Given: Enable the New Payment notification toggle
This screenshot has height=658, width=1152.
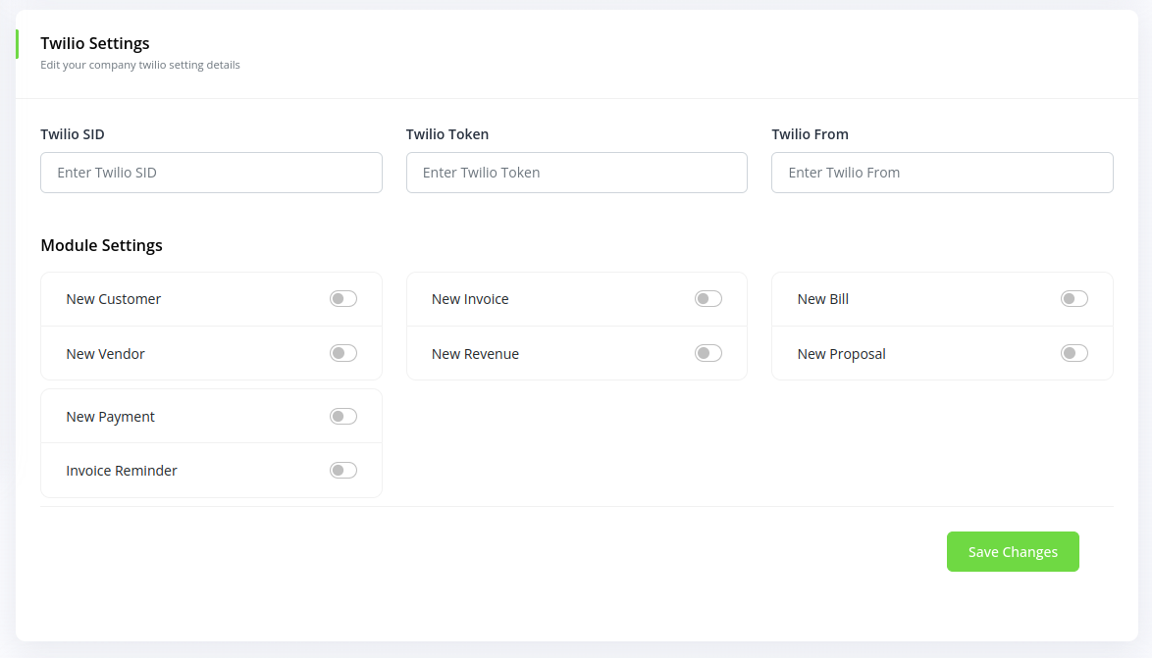Looking at the screenshot, I should [x=343, y=417].
